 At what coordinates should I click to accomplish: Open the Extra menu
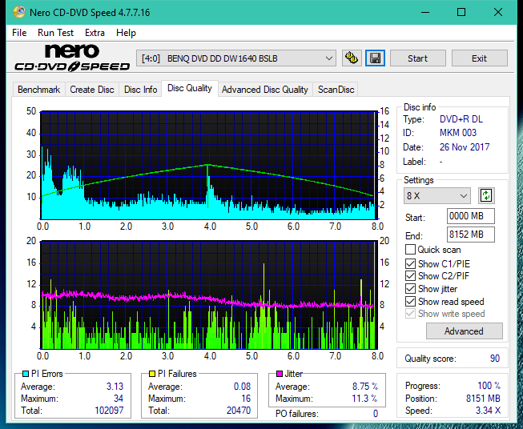pos(95,33)
